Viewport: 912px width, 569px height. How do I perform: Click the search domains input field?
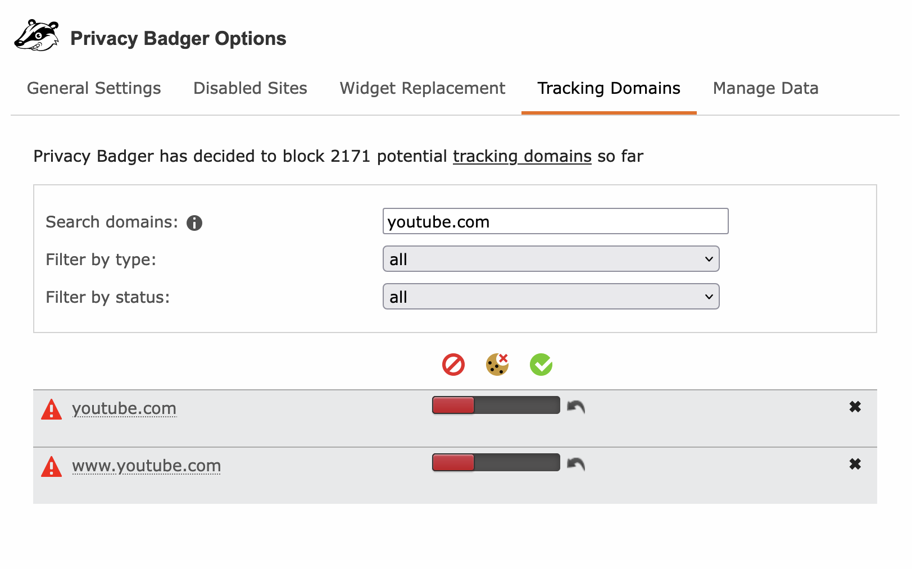[555, 221]
